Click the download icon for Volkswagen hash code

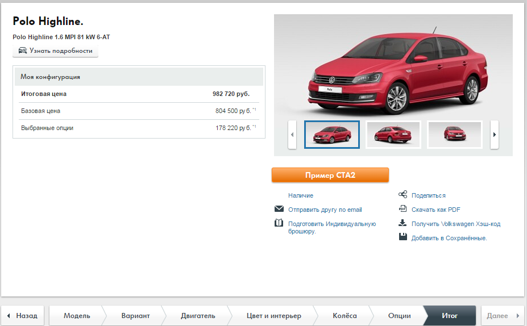click(x=402, y=223)
